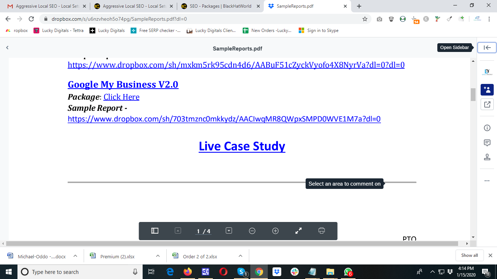Open the Google My Business V2.0 link

tap(123, 84)
